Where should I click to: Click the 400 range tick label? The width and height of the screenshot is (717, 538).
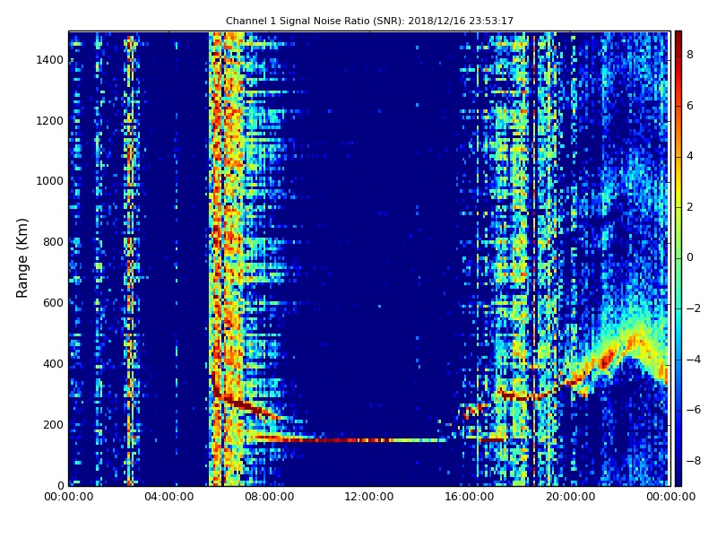53,364
